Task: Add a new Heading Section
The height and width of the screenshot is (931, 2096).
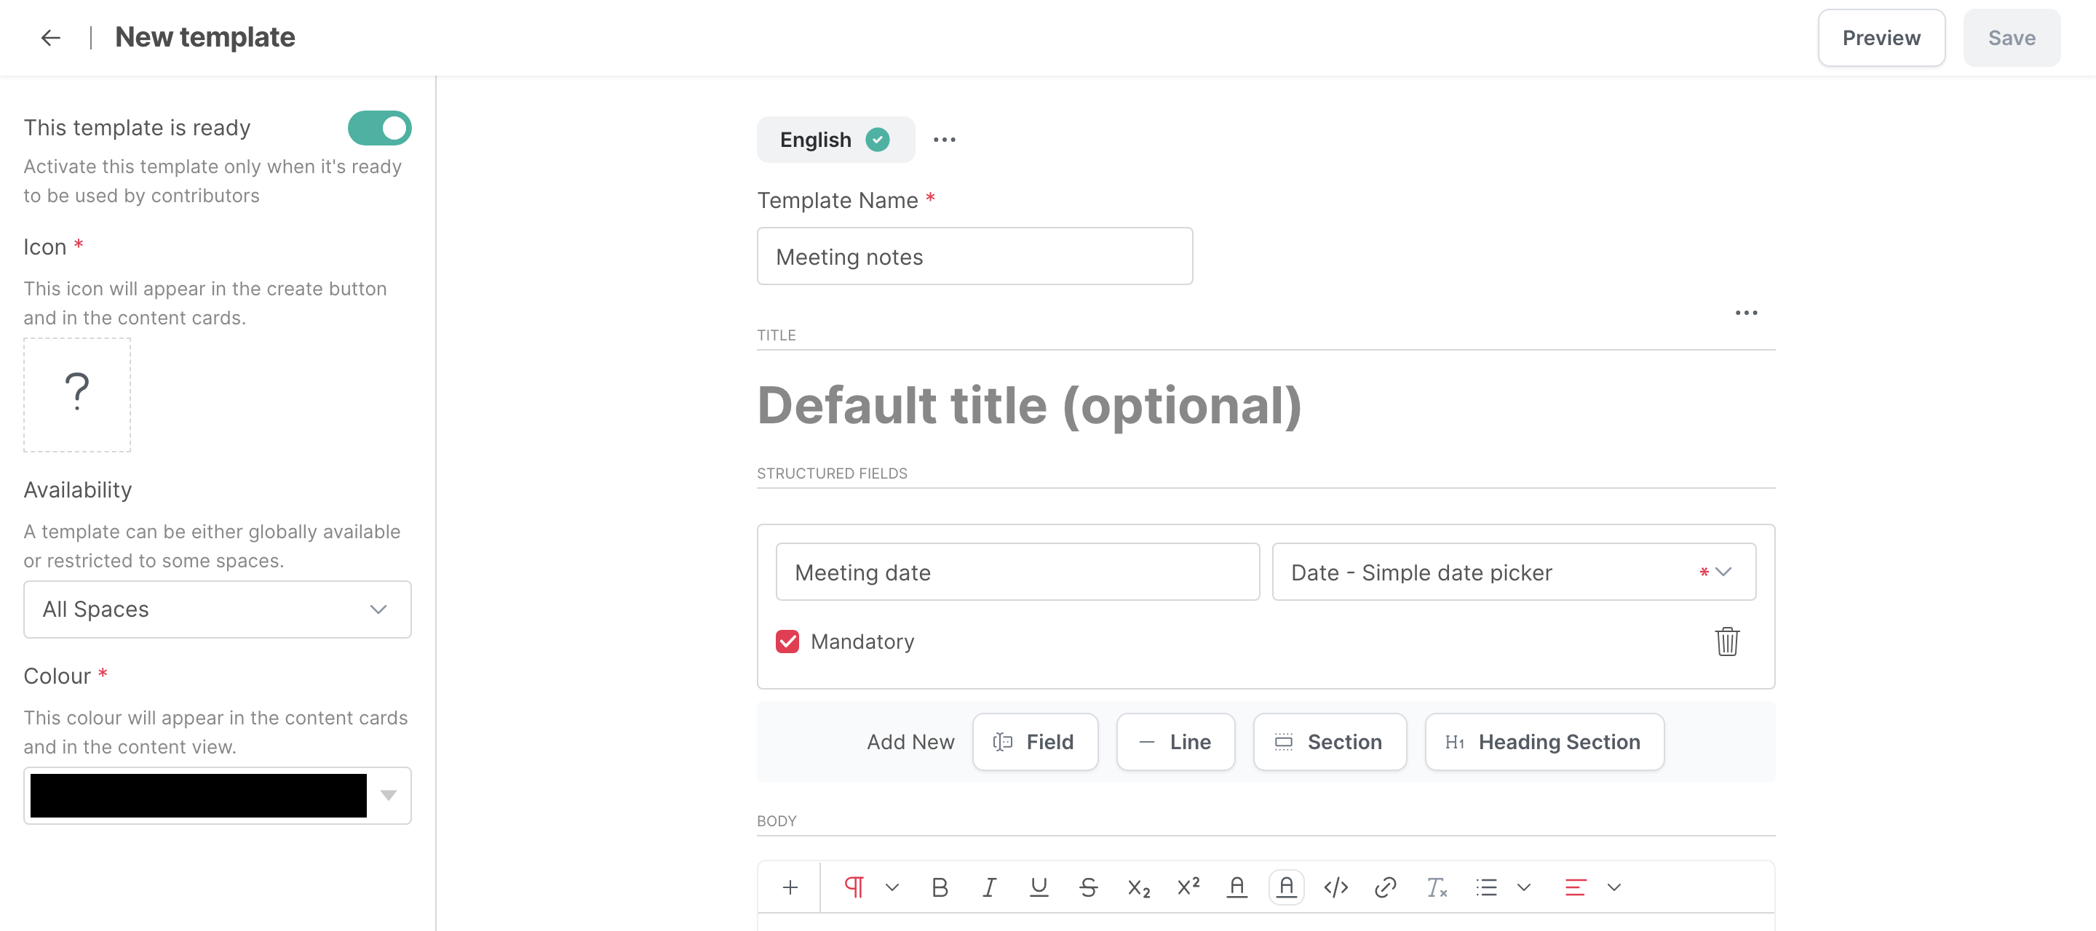Action: 1544,742
